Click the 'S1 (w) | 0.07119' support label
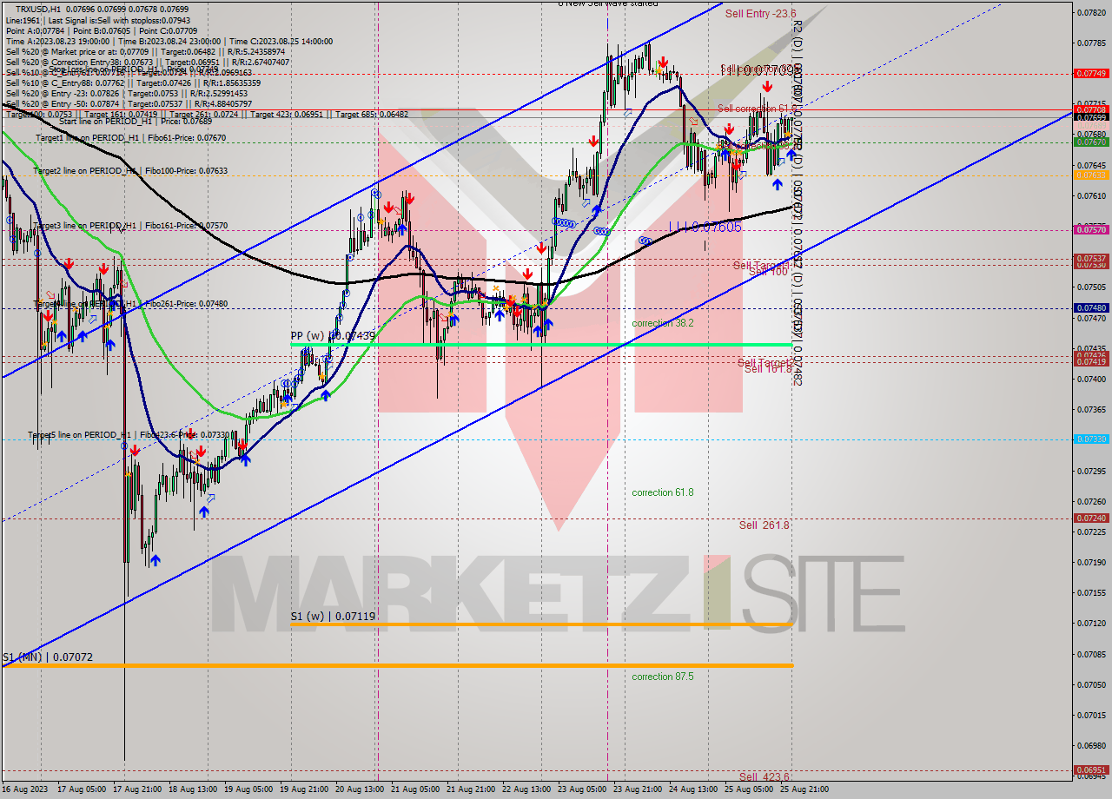The height and width of the screenshot is (799, 1112). tap(333, 617)
